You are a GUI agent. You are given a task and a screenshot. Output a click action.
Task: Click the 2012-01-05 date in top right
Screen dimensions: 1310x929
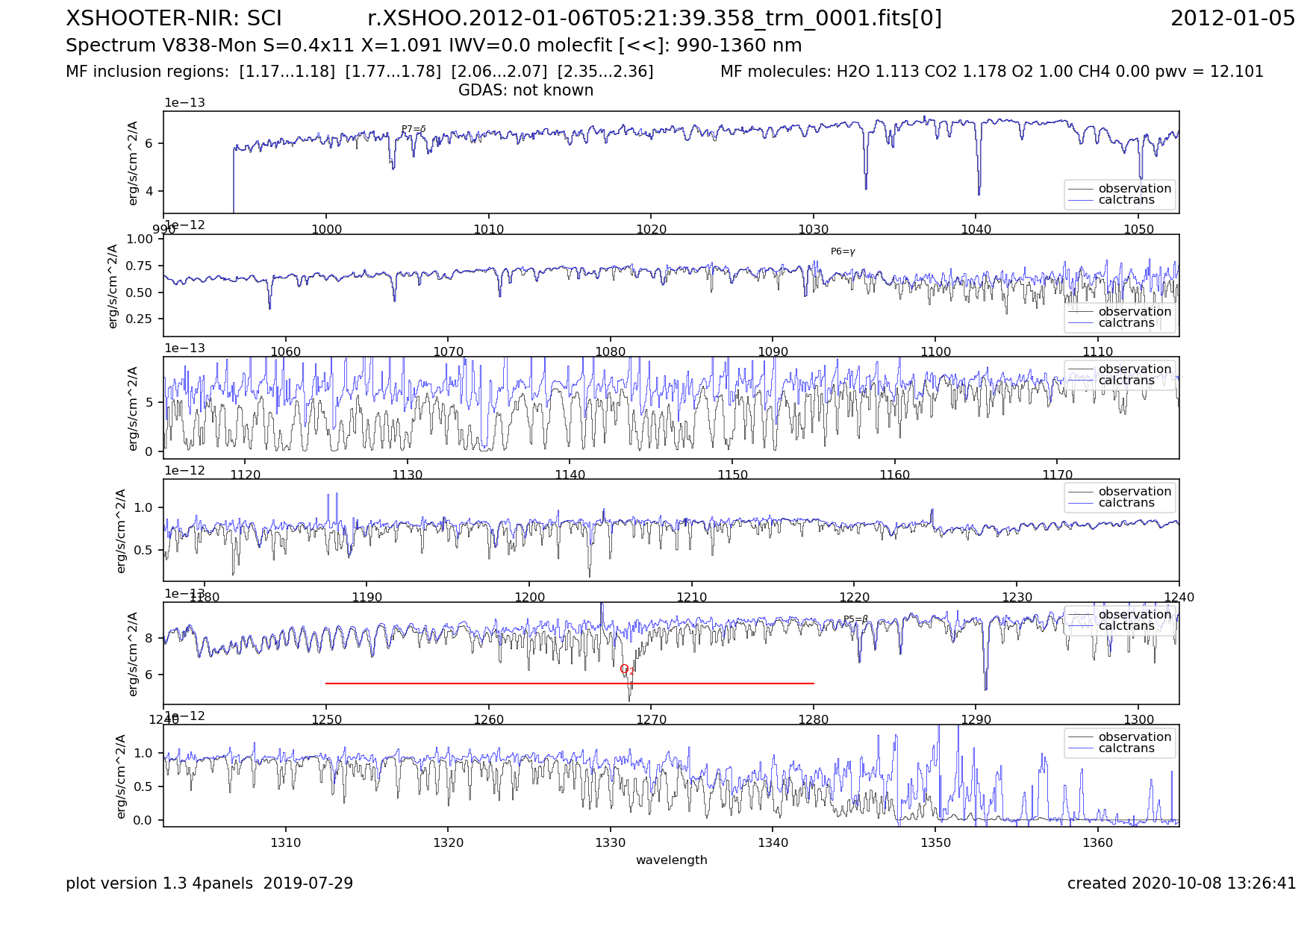tap(1232, 19)
